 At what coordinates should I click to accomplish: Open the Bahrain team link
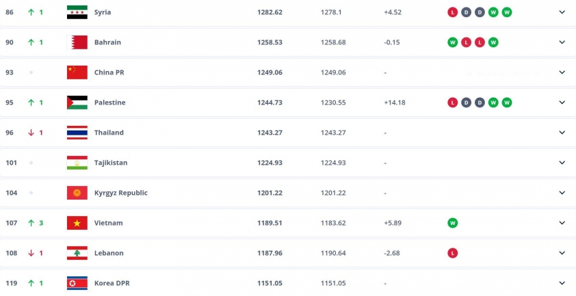coord(107,42)
